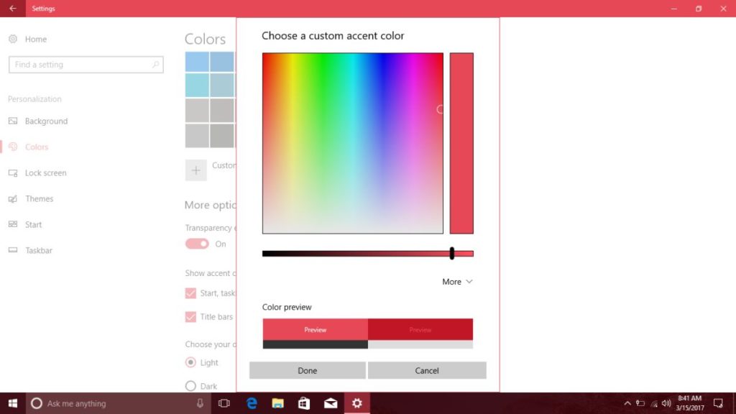The height and width of the screenshot is (414, 736).
Task: Click the Add custom accent color plus button
Action: 195,170
